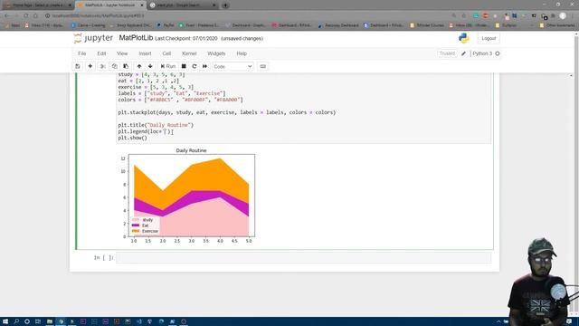The width and height of the screenshot is (579, 326).
Task: Insert a cell below with the plus icon
Action: [90, 66]
